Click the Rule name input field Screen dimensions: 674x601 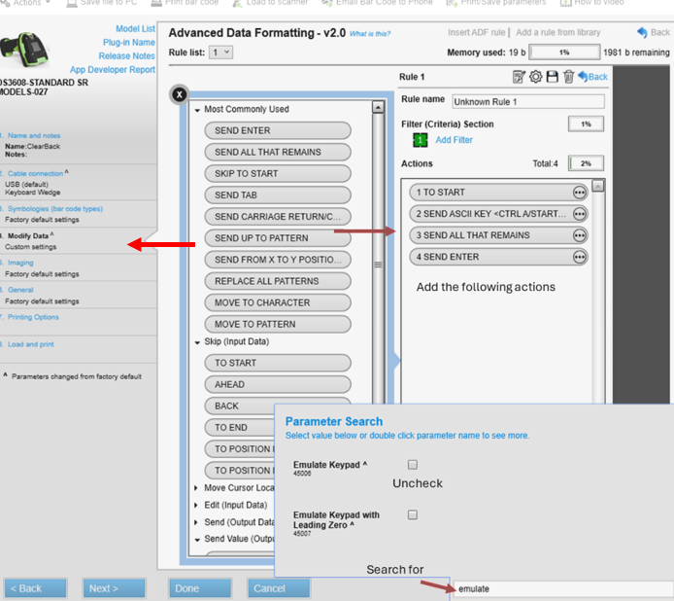pyautogui.click(x=528, y=101)
